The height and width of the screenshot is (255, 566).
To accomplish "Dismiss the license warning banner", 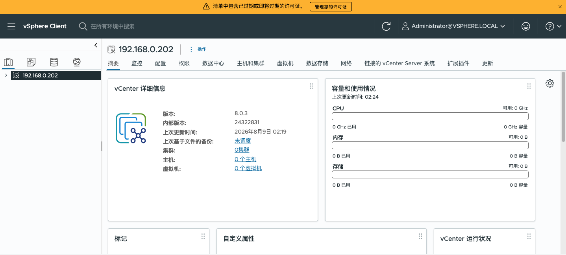I will 560,7.
